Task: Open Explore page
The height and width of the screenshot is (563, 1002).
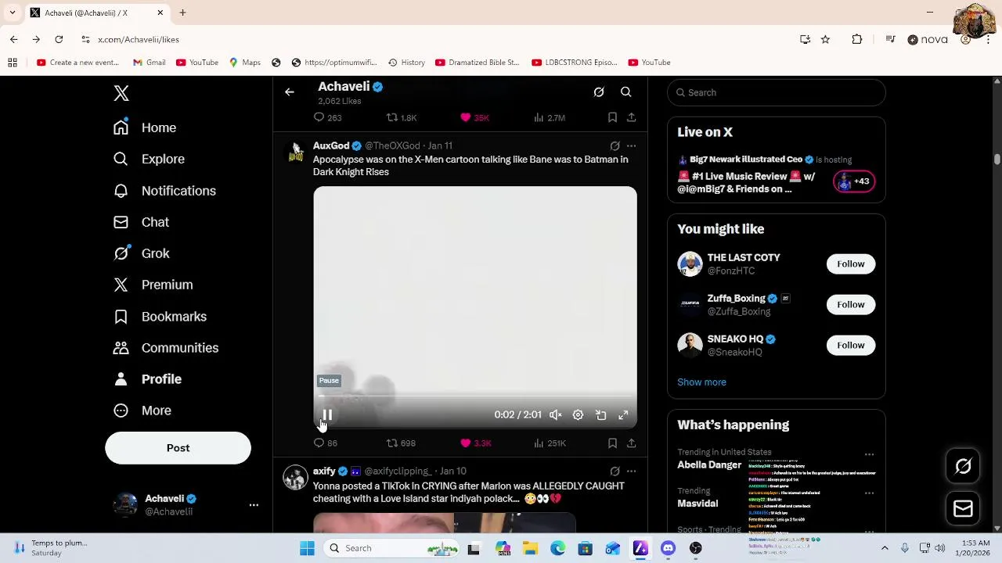Action: click(149, 159)
